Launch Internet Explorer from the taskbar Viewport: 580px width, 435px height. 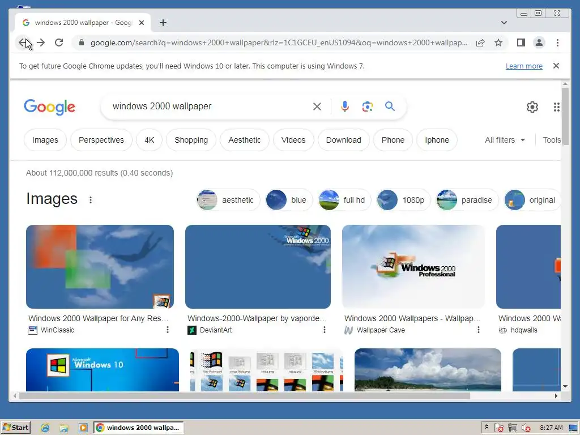pyautogui.click(x=45, y=428)
